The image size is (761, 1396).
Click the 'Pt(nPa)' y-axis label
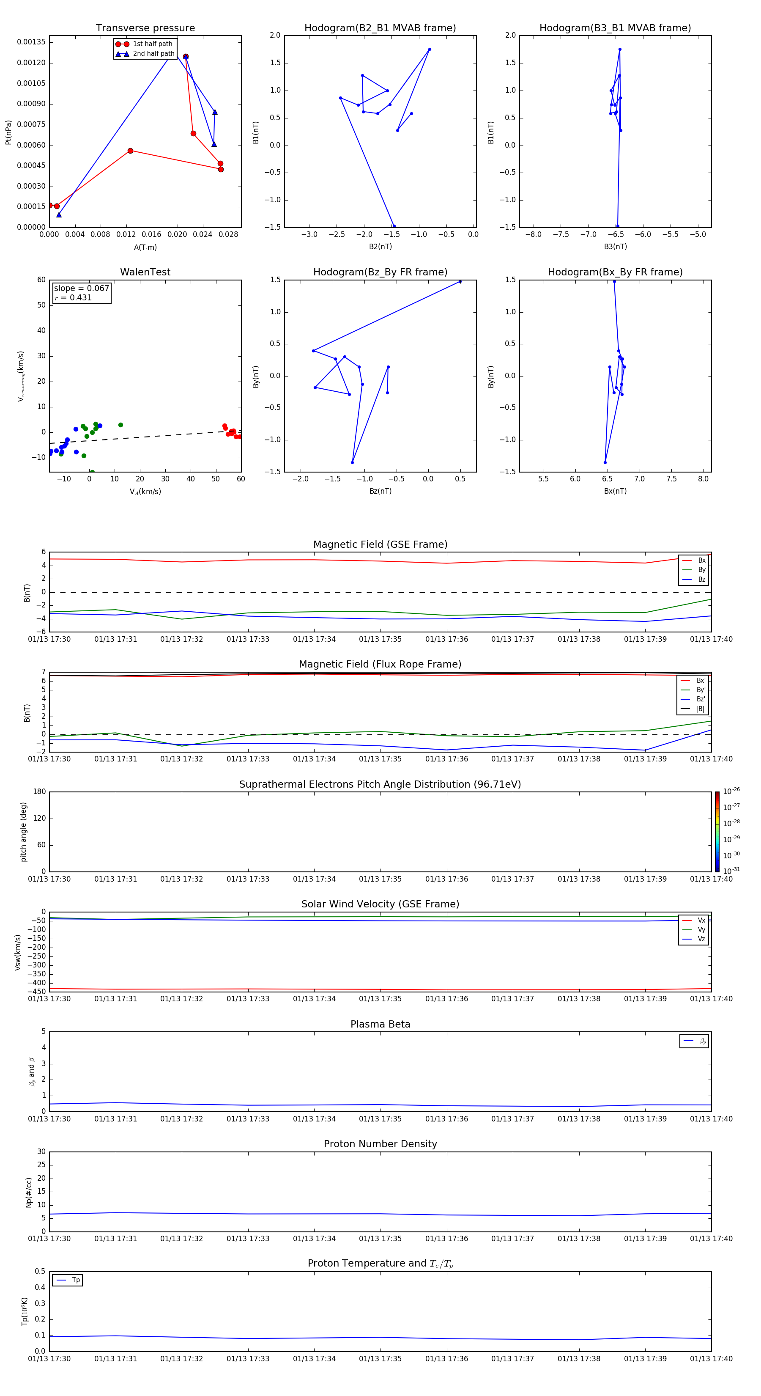[x=8, y=132]
